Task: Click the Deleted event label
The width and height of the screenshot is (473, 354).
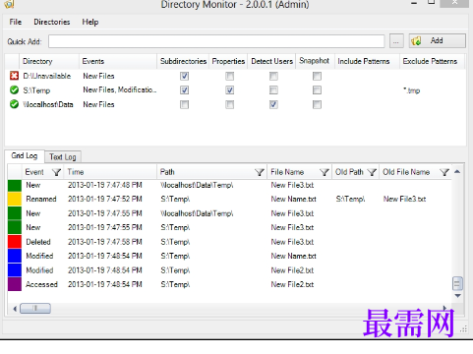Action: [x=38, y=242]
